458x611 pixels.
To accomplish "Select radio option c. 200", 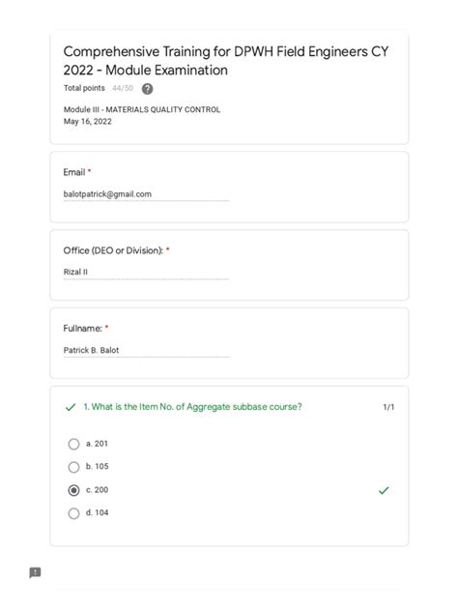I will pyautogui.click(x=73, y=490).
